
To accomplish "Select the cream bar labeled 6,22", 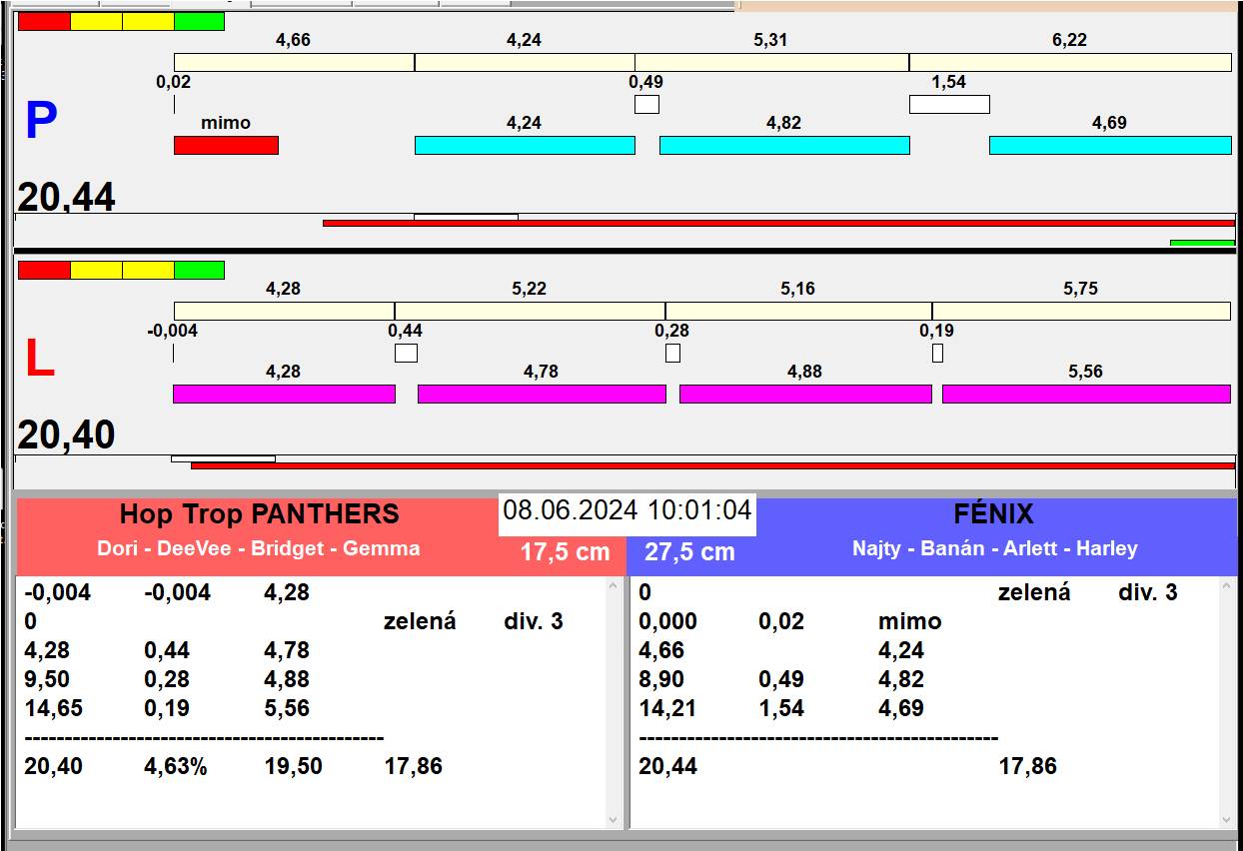I will tap(1070, 63).
